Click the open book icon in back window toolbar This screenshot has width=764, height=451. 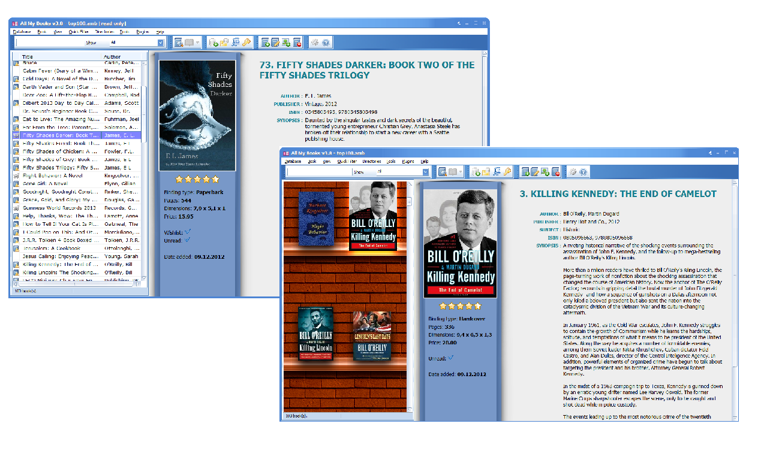189,43
